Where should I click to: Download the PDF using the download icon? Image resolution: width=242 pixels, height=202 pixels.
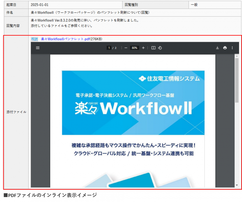coord(217,48)
